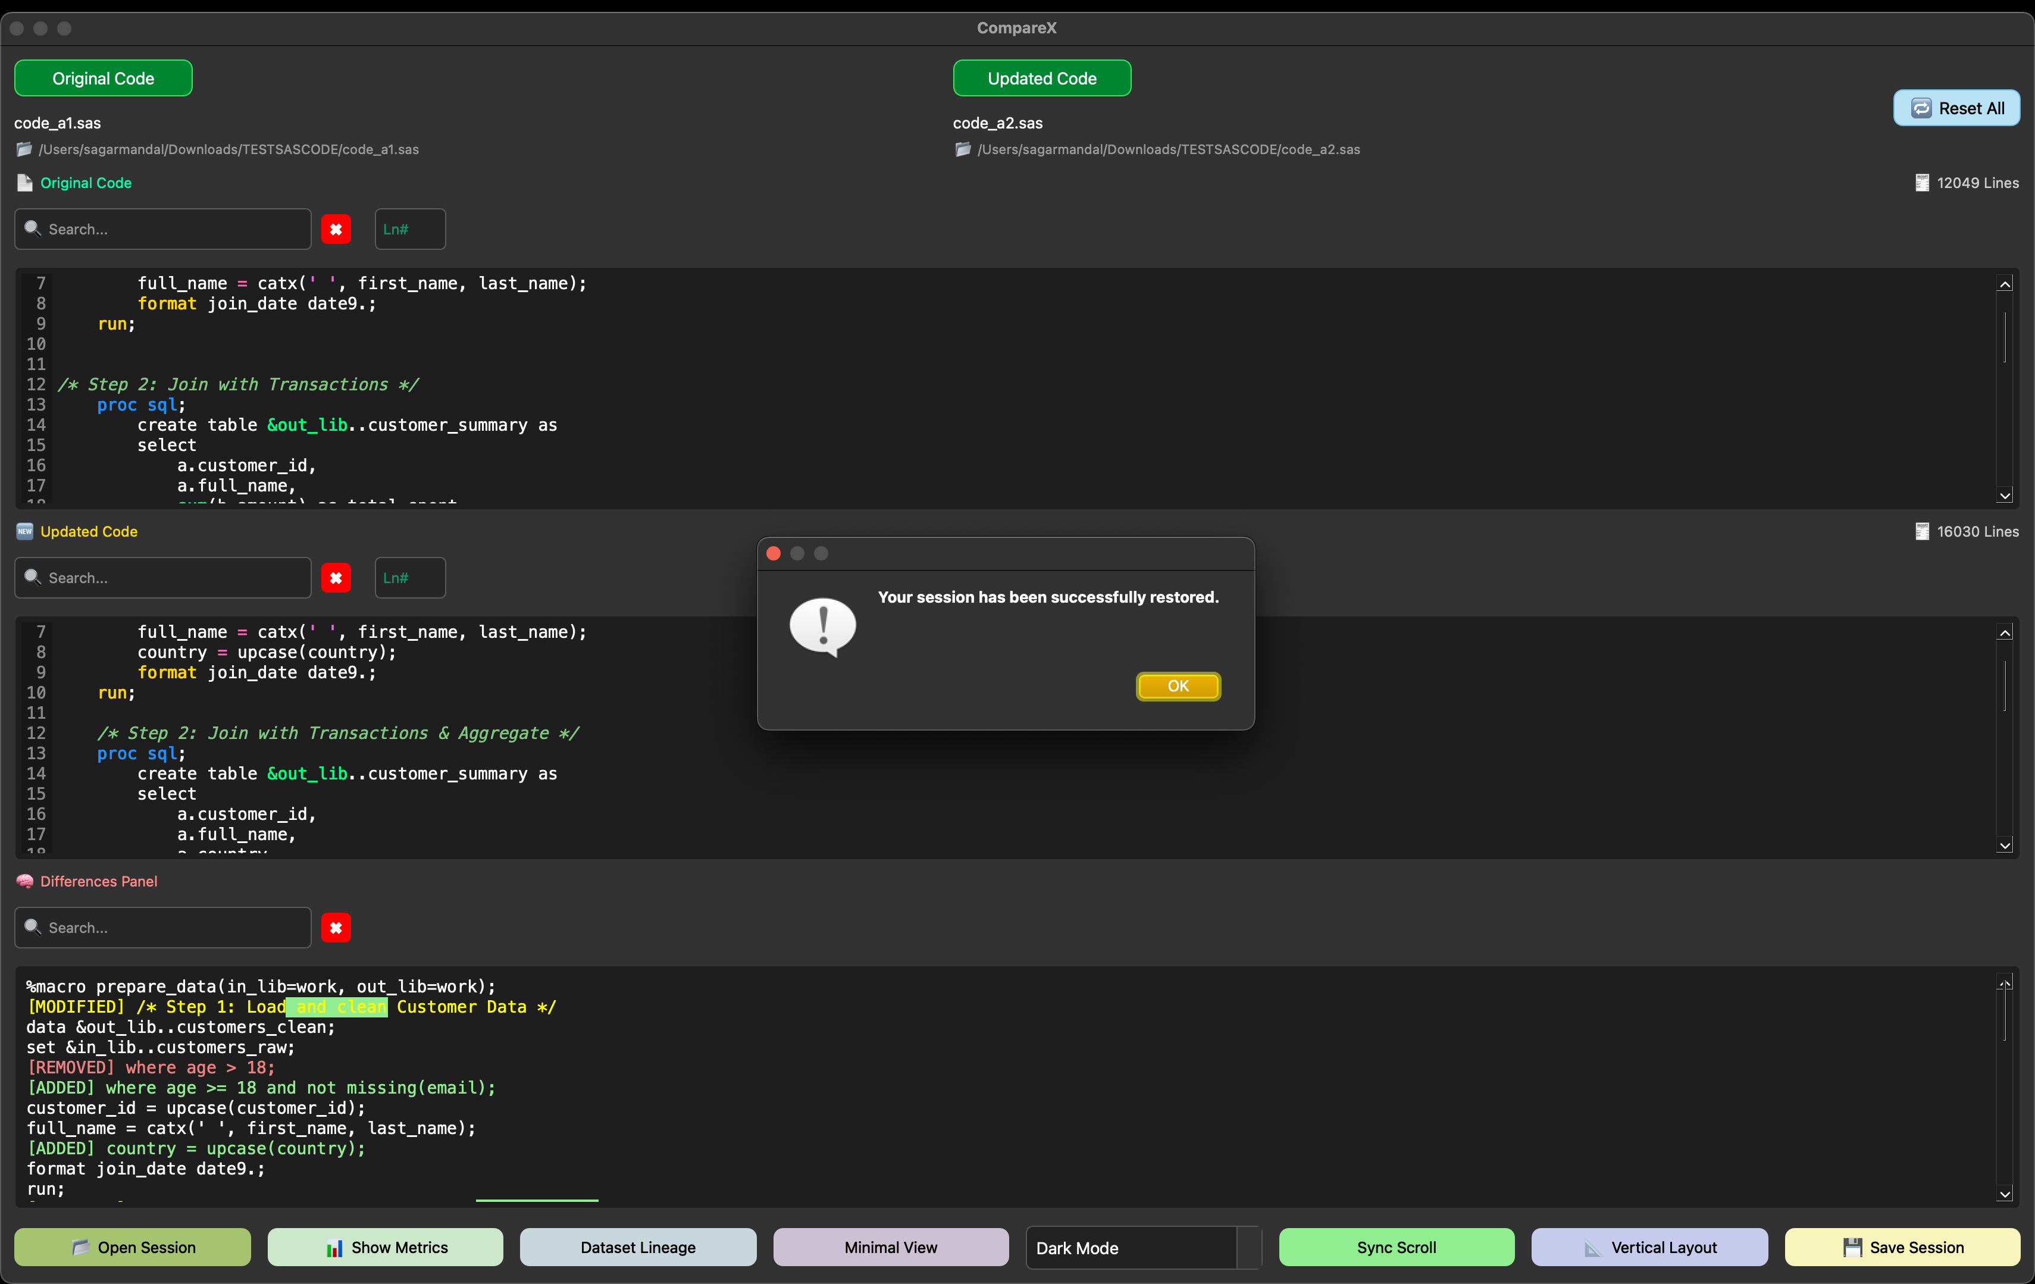
Task: Click scroll down arrow in Original Code editor
Action: pos(2003,496)
